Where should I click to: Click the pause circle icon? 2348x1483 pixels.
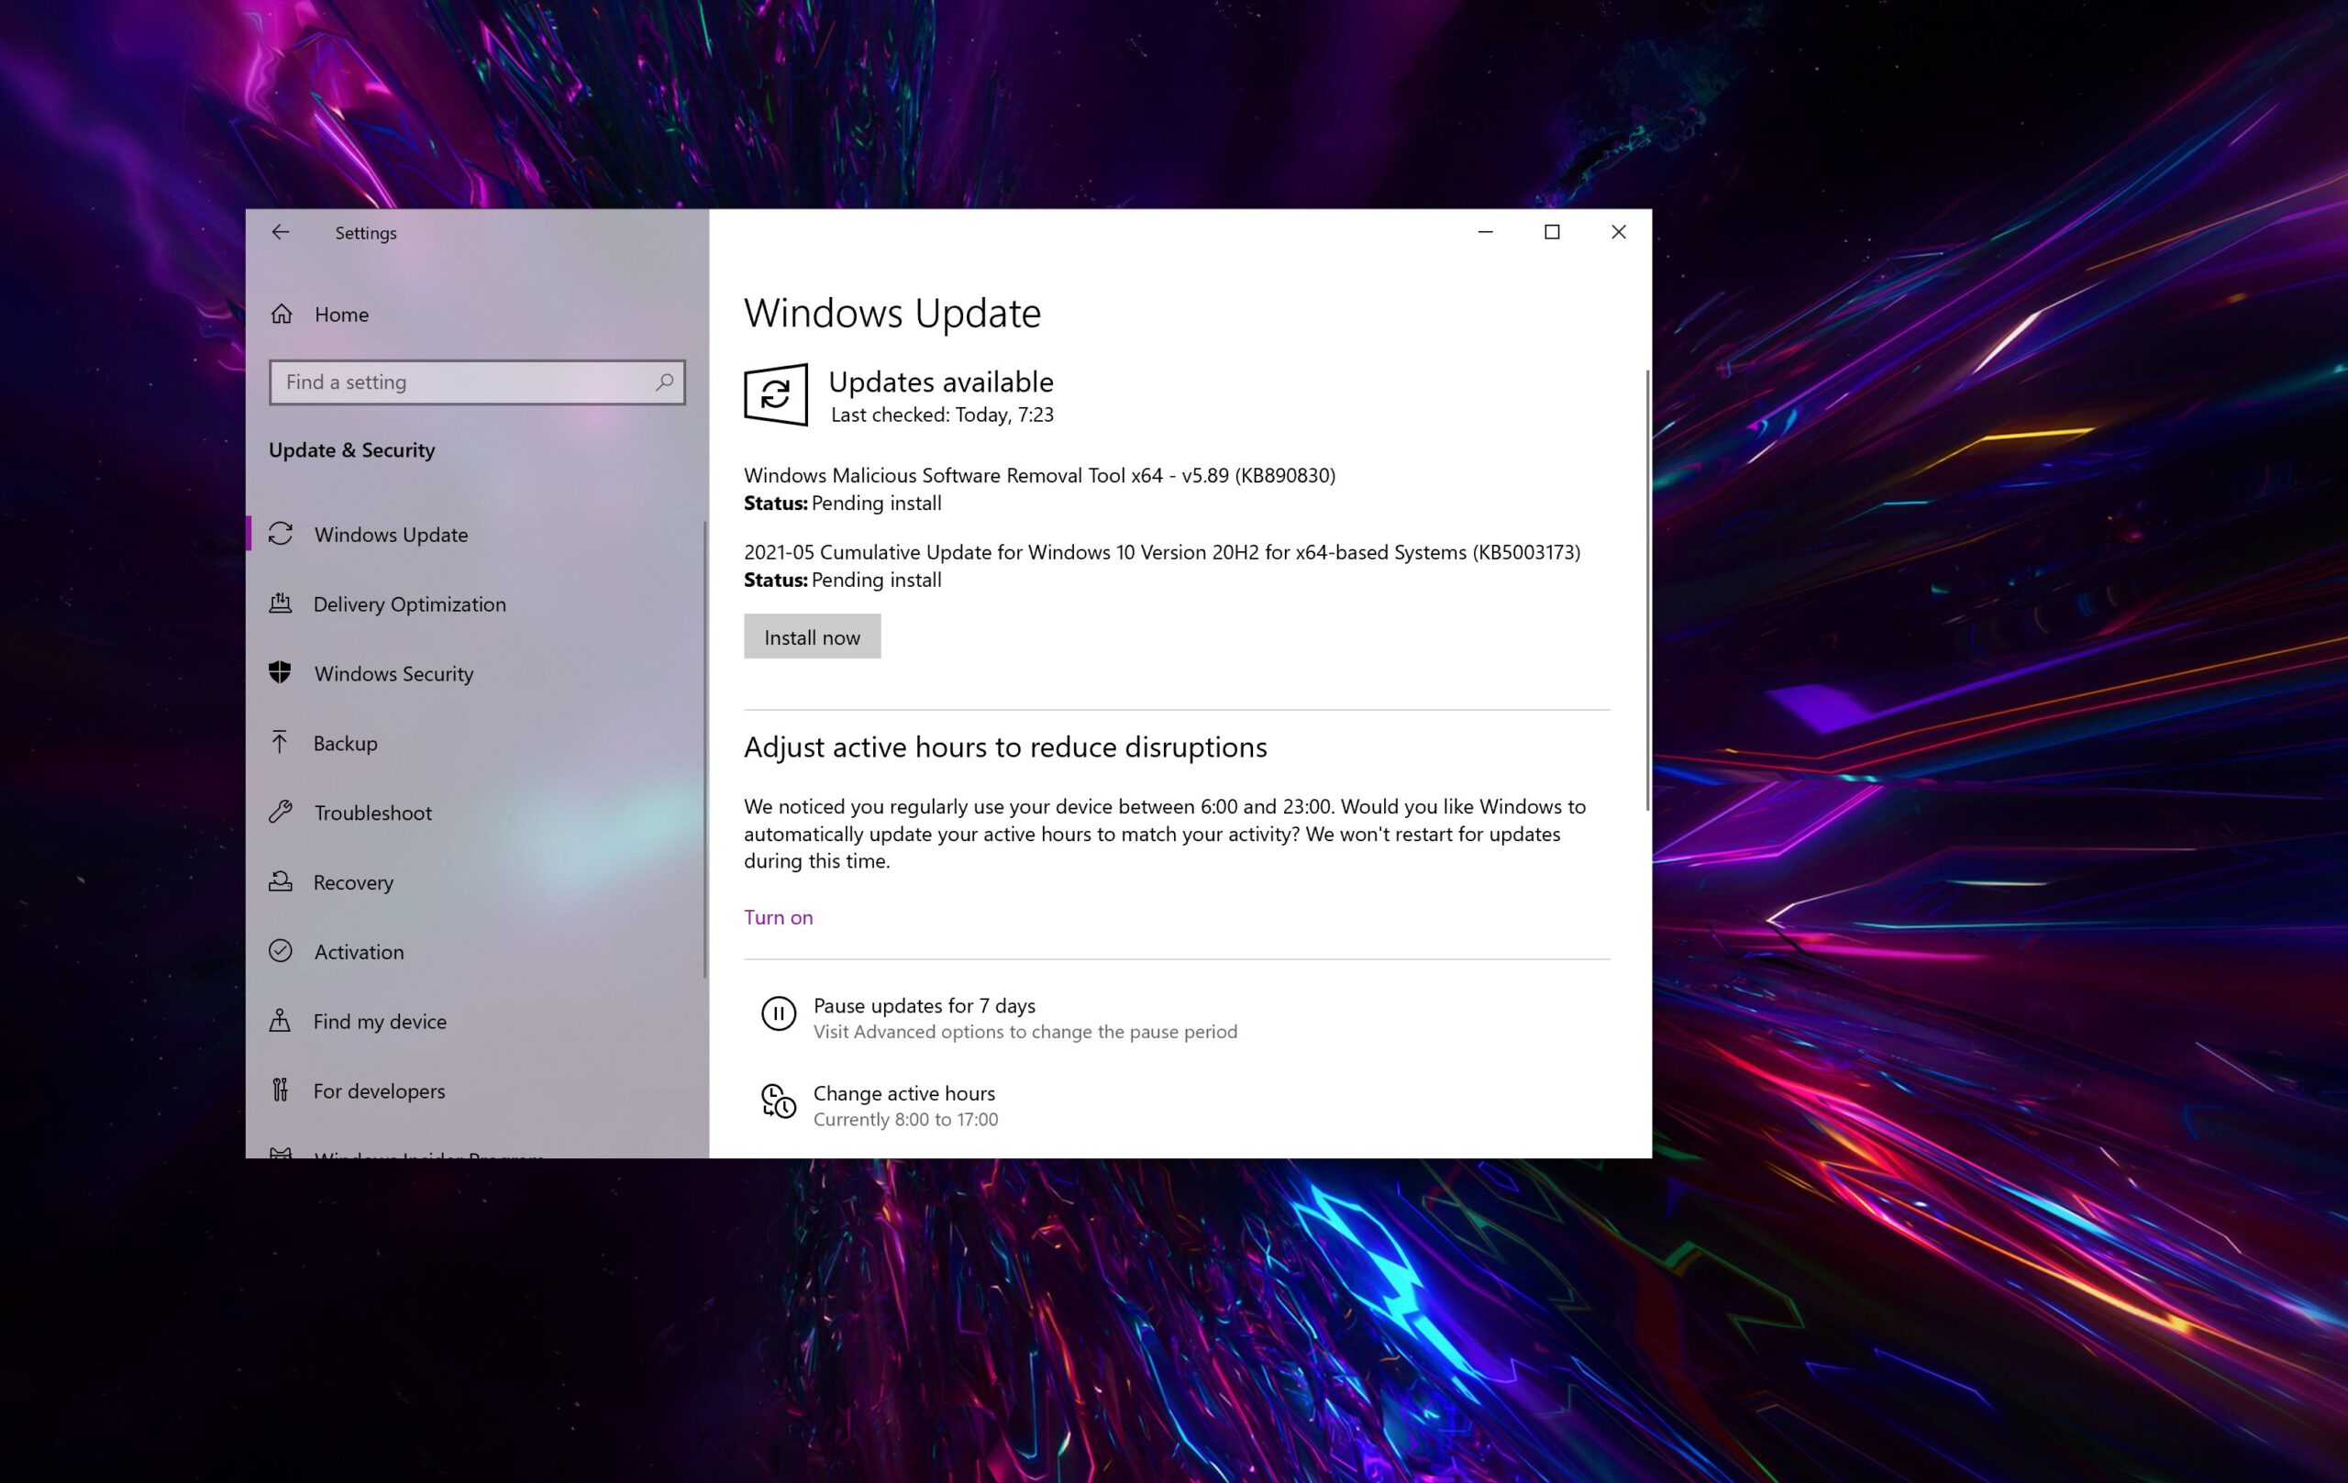coord(778,1014)
